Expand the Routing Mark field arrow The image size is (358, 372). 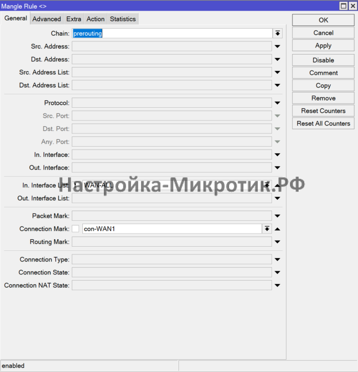coord(278,242)
